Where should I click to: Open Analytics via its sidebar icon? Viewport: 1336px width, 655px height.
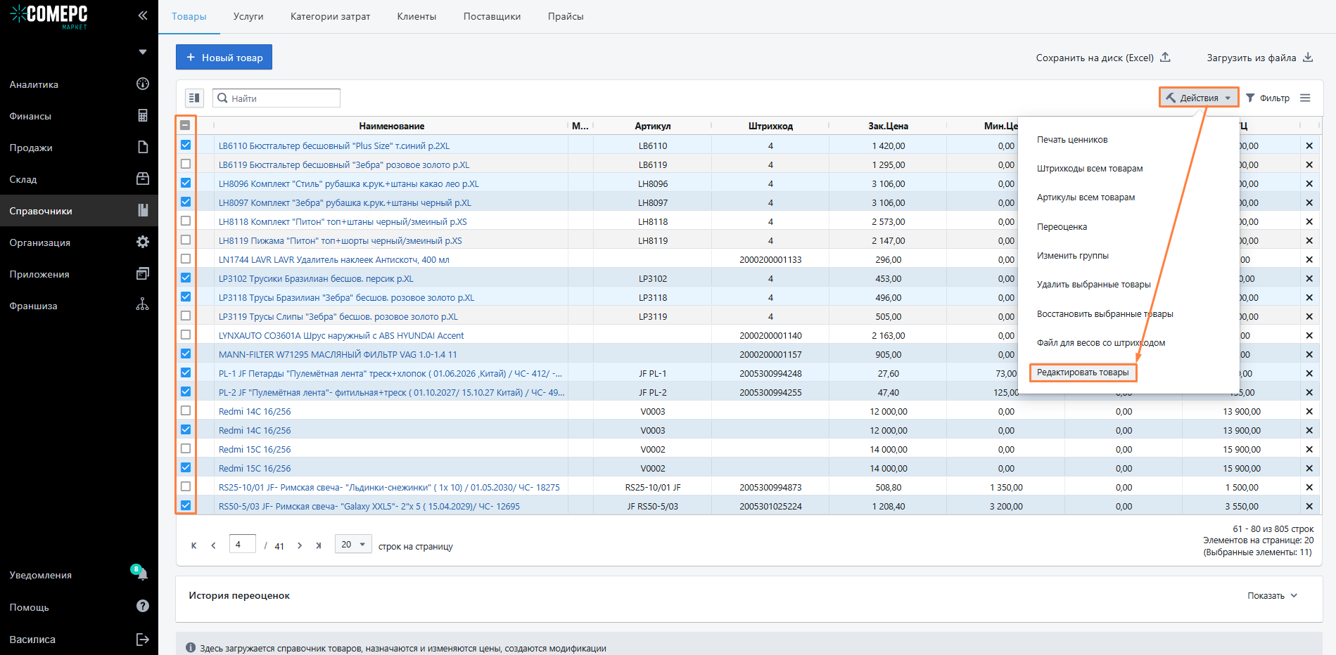pos(143,84)
